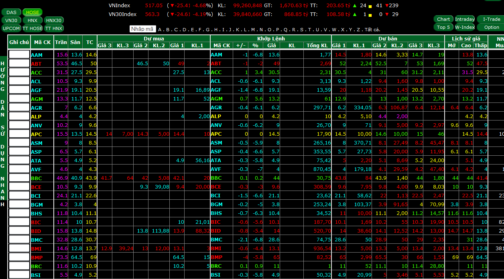
Task: Sort by Tổng KL column header
Action: click(317, 46)
